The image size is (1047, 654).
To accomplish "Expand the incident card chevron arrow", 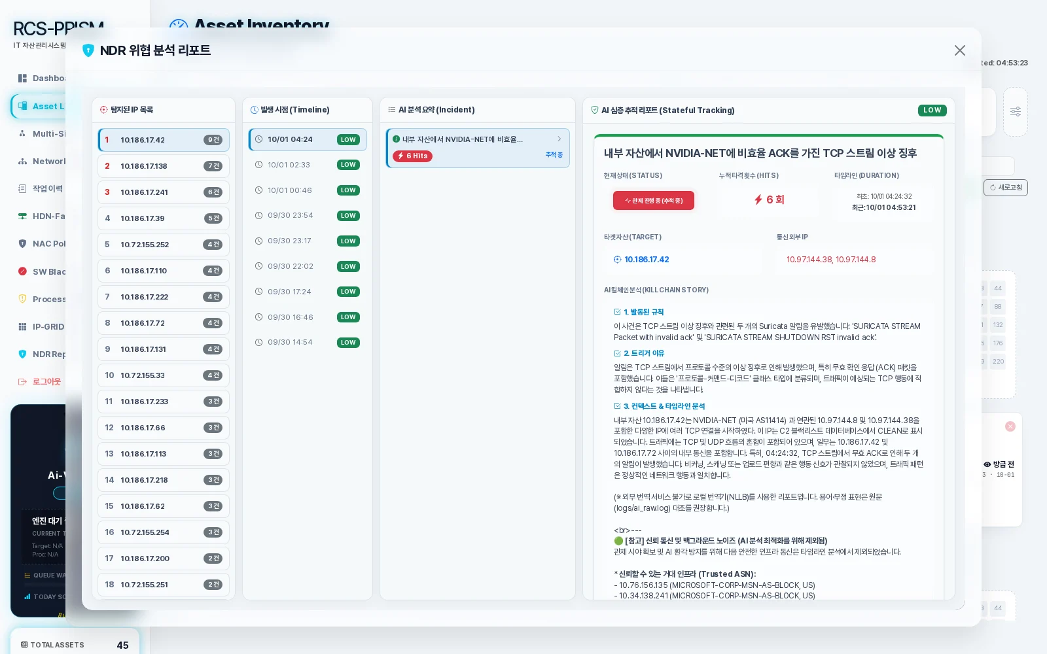I will (x=559, y=139).
